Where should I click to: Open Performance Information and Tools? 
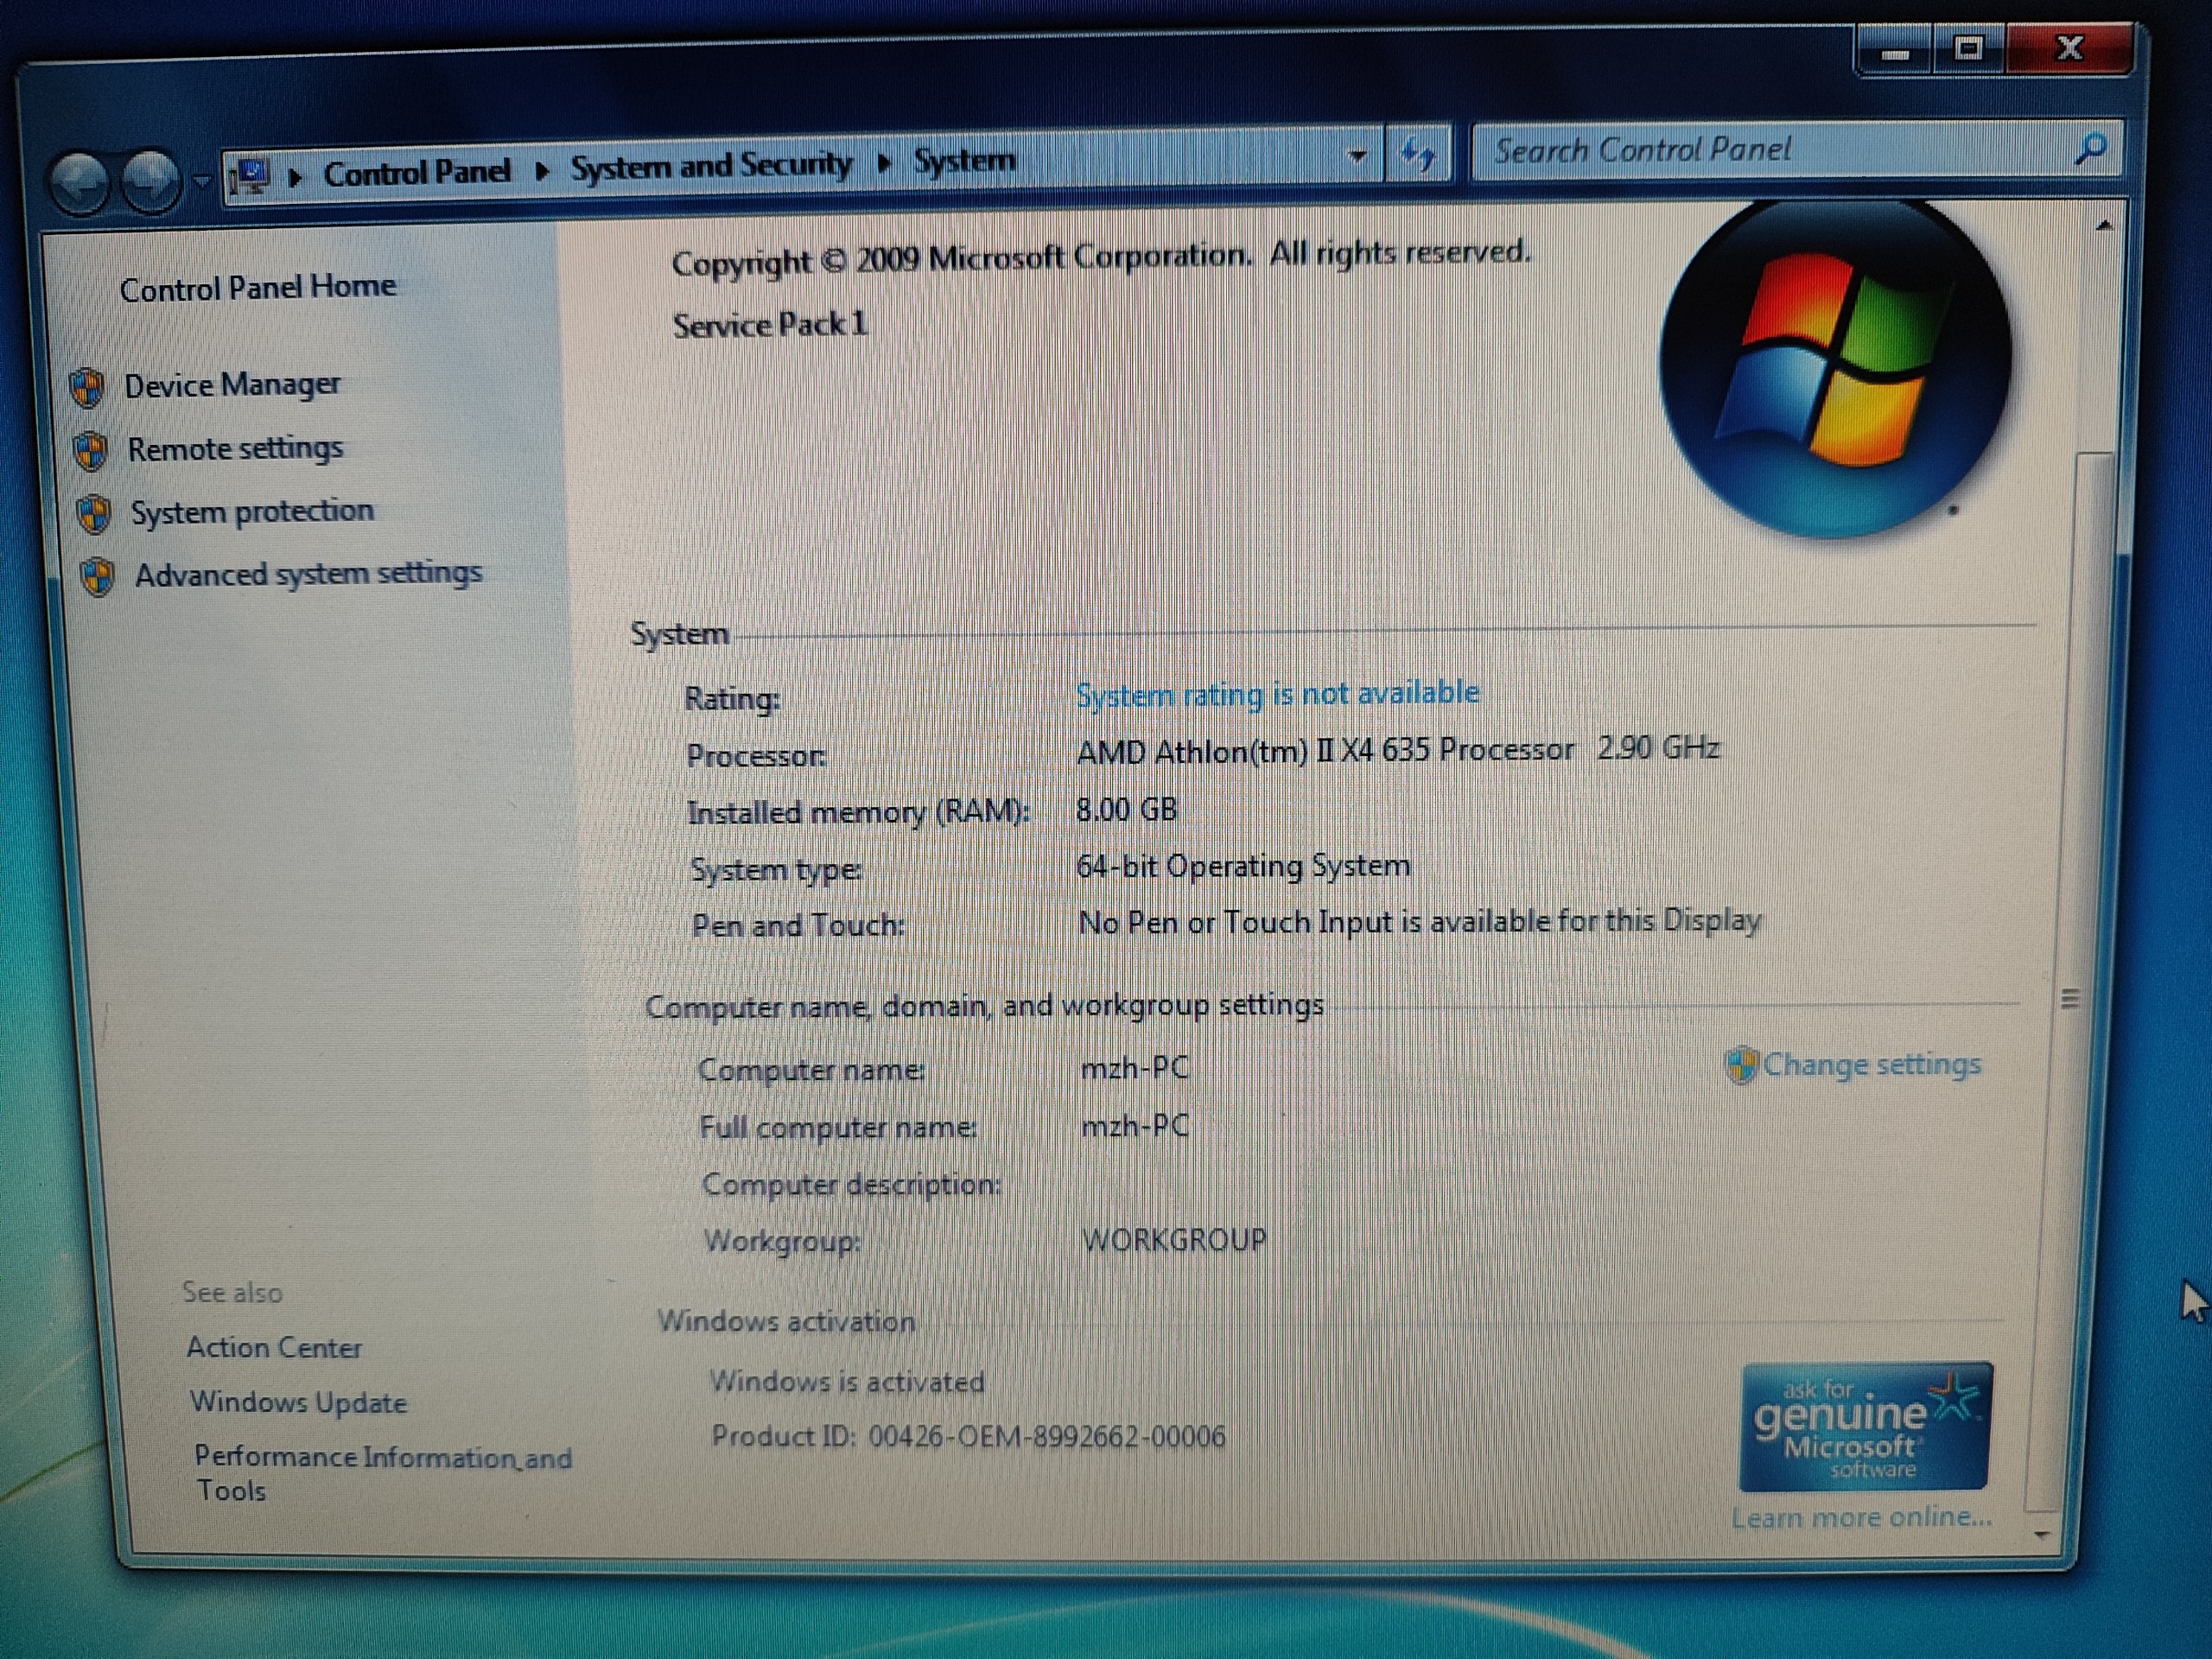click(x=382, y=1473)
